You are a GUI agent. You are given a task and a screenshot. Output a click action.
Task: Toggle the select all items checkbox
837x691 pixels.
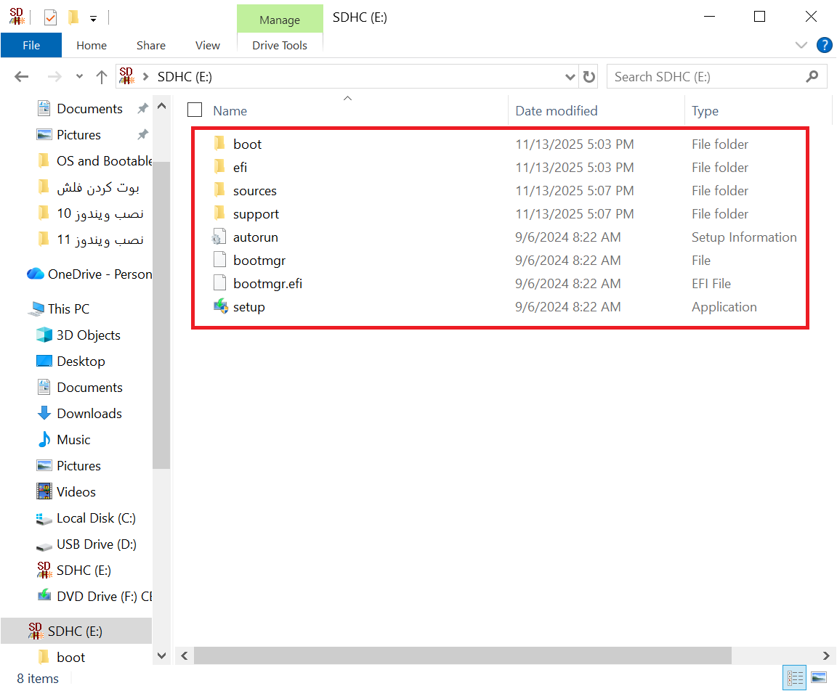click(x=195, y=110)
